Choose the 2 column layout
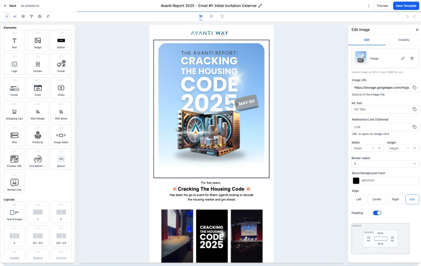Image resolution: width=421 pixels, height=266 pixels. [x=61, y=212]
